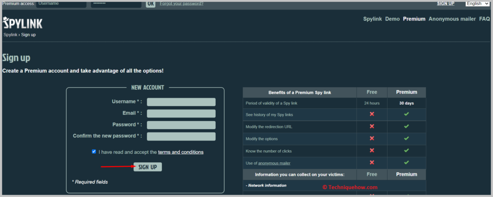
Task: Go to the Demo menu item
Action: point(392,19)
